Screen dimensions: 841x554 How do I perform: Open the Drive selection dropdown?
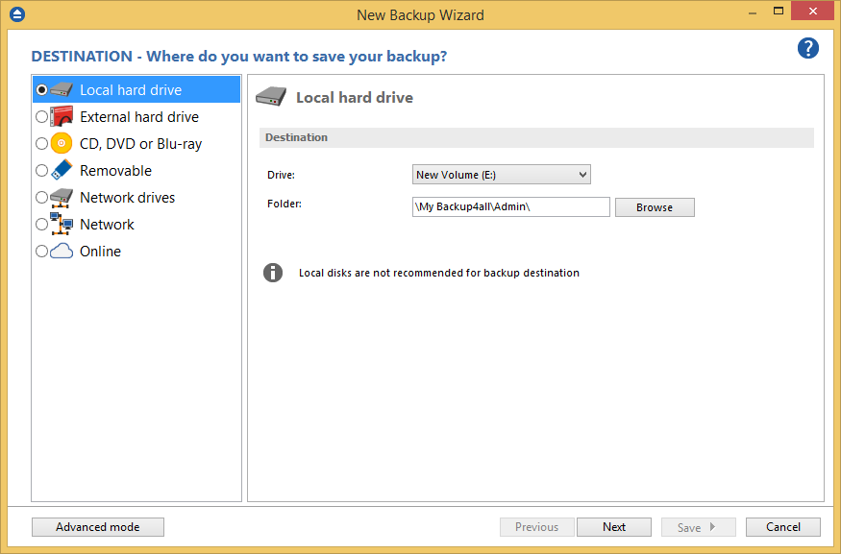tap(582, 174)
